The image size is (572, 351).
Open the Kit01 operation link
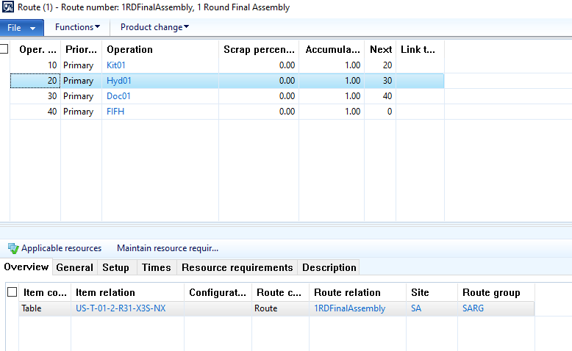(x=116, y=65)
